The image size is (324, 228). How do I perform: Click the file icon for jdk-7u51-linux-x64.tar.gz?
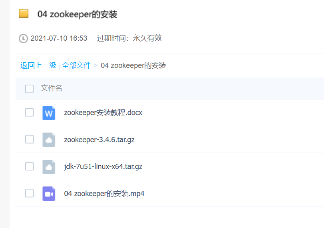pos(49,166)
